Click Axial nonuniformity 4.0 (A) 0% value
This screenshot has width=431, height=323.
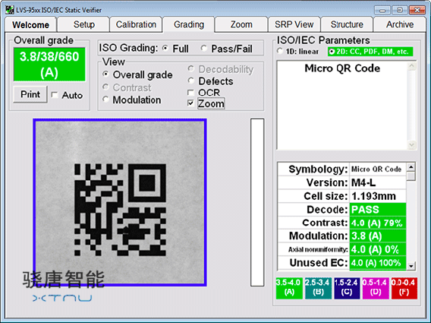click(378, 249)
